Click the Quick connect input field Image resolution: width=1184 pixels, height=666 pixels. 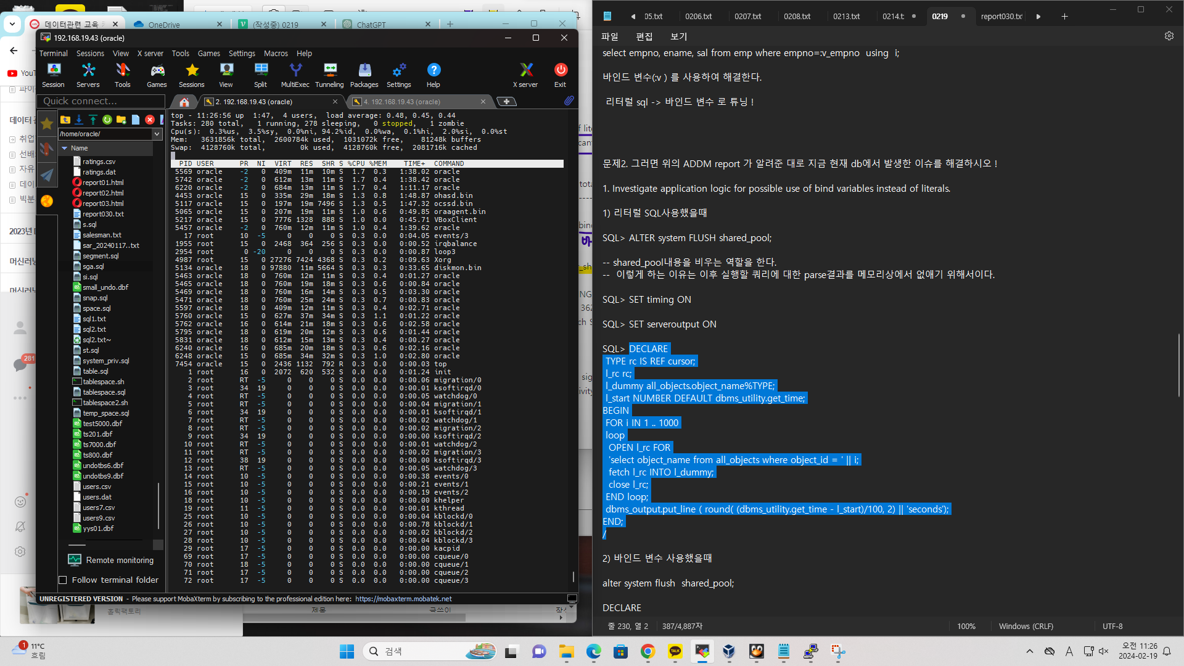tap(101, 101)
